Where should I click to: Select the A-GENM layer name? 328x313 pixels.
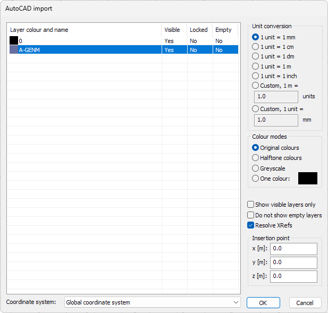point(29,50)
